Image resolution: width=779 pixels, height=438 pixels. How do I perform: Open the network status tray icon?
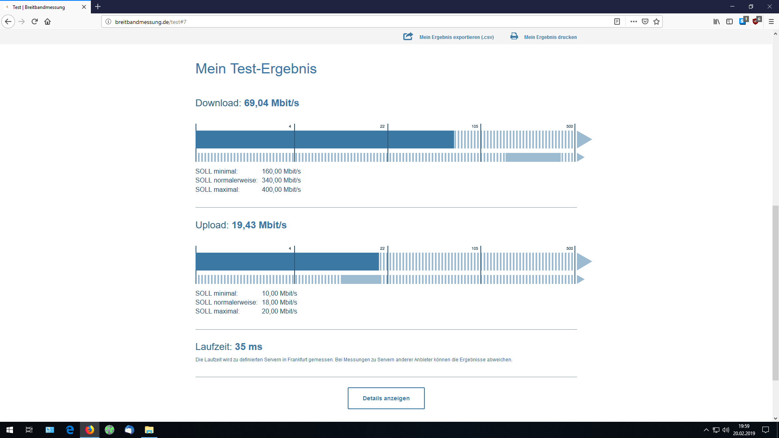point(716,430)
